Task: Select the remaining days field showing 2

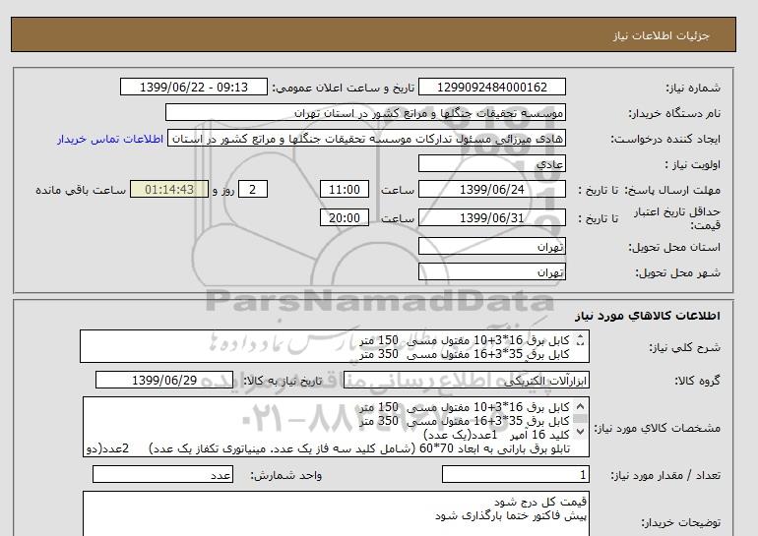Action: coord(253,189)
